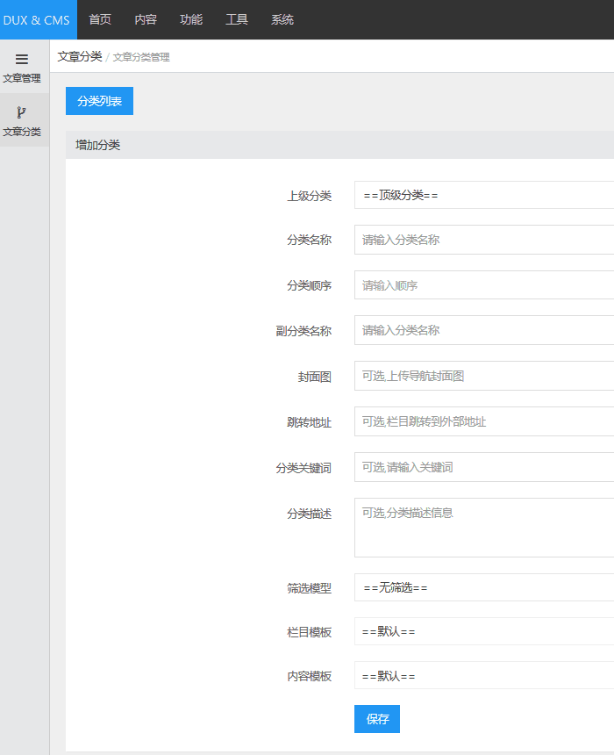Click the 分类列表 button

pos(99,101)
